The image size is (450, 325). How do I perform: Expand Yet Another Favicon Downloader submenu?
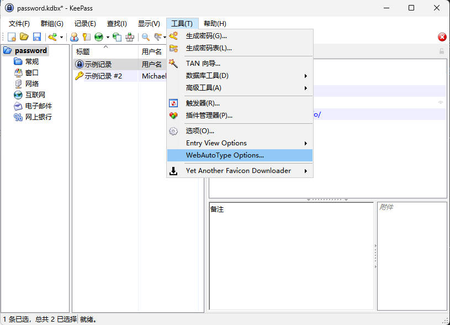coord(240,171)
